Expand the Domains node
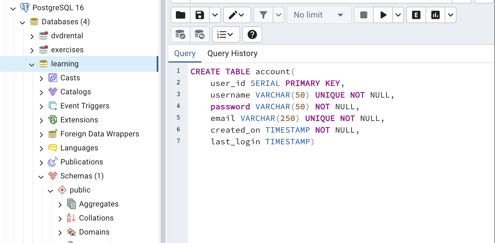 click(x=60, y=232)
